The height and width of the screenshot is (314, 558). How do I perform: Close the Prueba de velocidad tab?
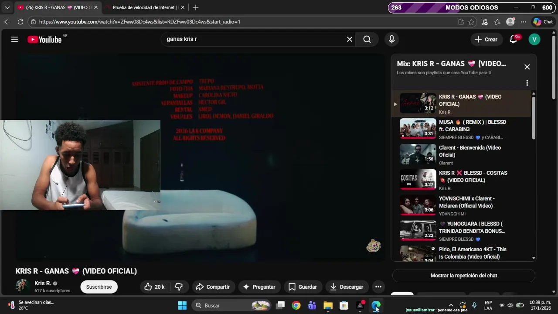click(183, 7)
